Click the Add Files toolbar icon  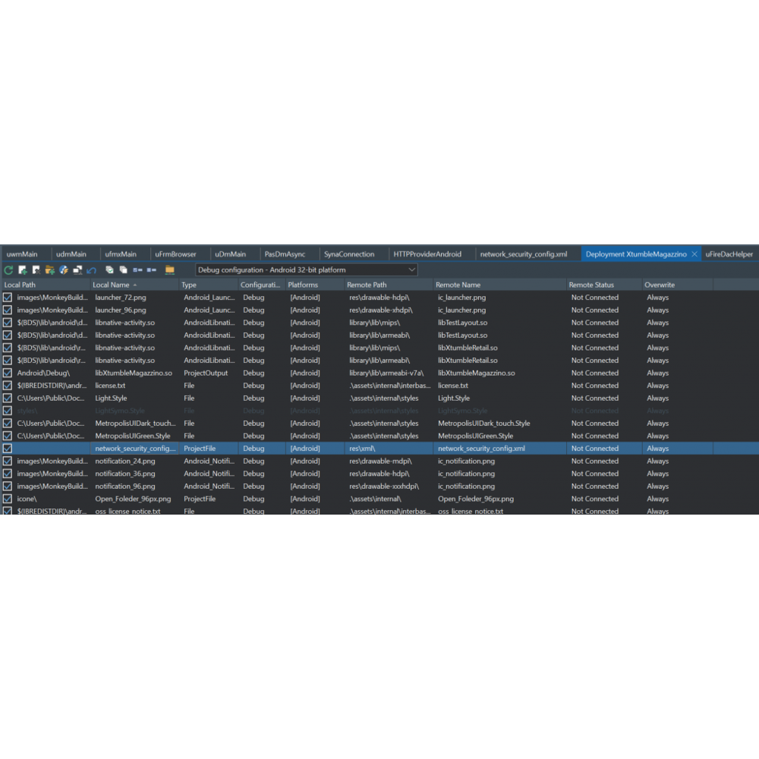[x=23, y=270]
